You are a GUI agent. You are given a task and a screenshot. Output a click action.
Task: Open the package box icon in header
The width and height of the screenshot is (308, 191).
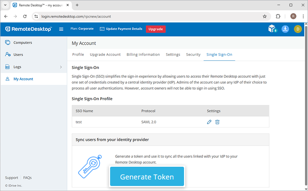[273, 29]
